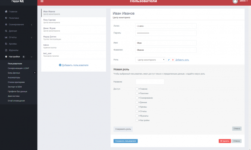Open Анализаторы submenu item
Viewport: 251px width, 150px height.
click(x=14, y=78)
